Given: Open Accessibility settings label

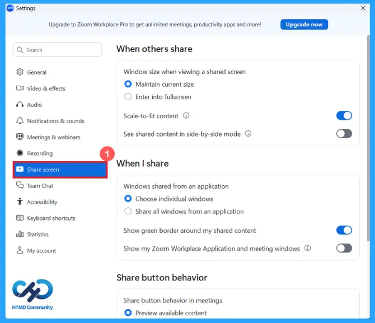Looking at the screenshot, I should pyautogui.click(x=43, y=202).
